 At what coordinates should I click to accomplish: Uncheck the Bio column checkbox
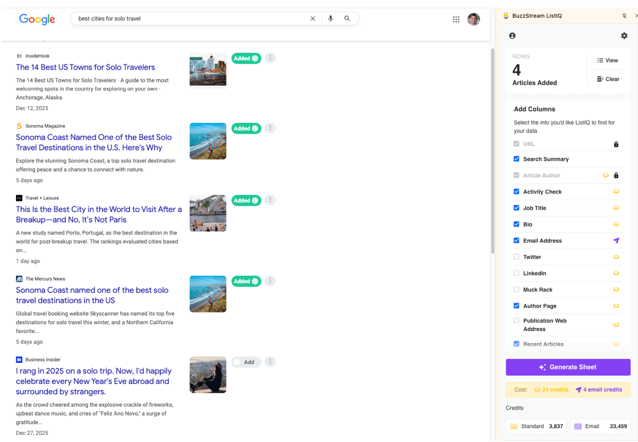pyautogui.click(x=516, y=224)
